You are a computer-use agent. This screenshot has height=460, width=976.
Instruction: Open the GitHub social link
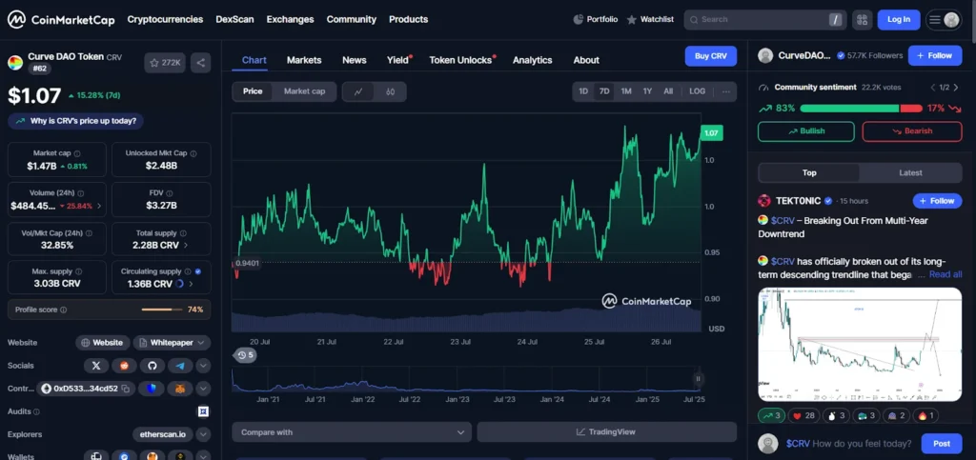pyautogui.click(x=152, y=366)
